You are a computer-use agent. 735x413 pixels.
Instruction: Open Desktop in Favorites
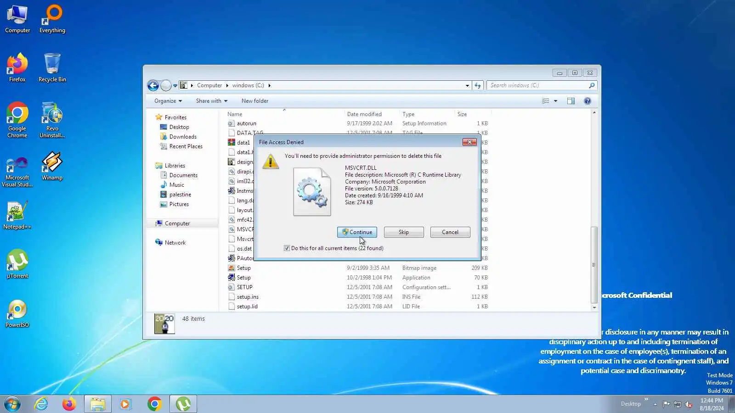[x=179, y=127]
